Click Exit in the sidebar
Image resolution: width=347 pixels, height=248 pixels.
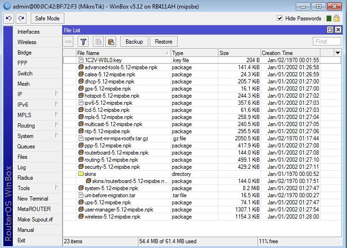(37, 240)
